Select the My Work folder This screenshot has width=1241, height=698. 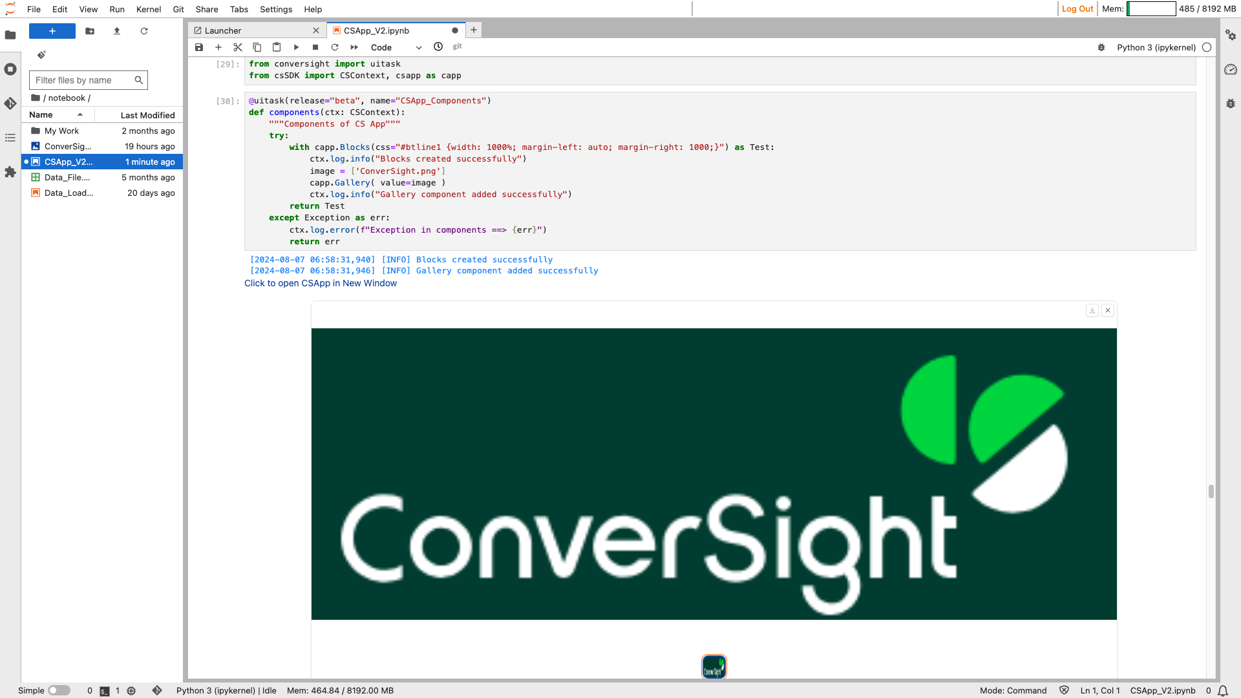(102, 131)
